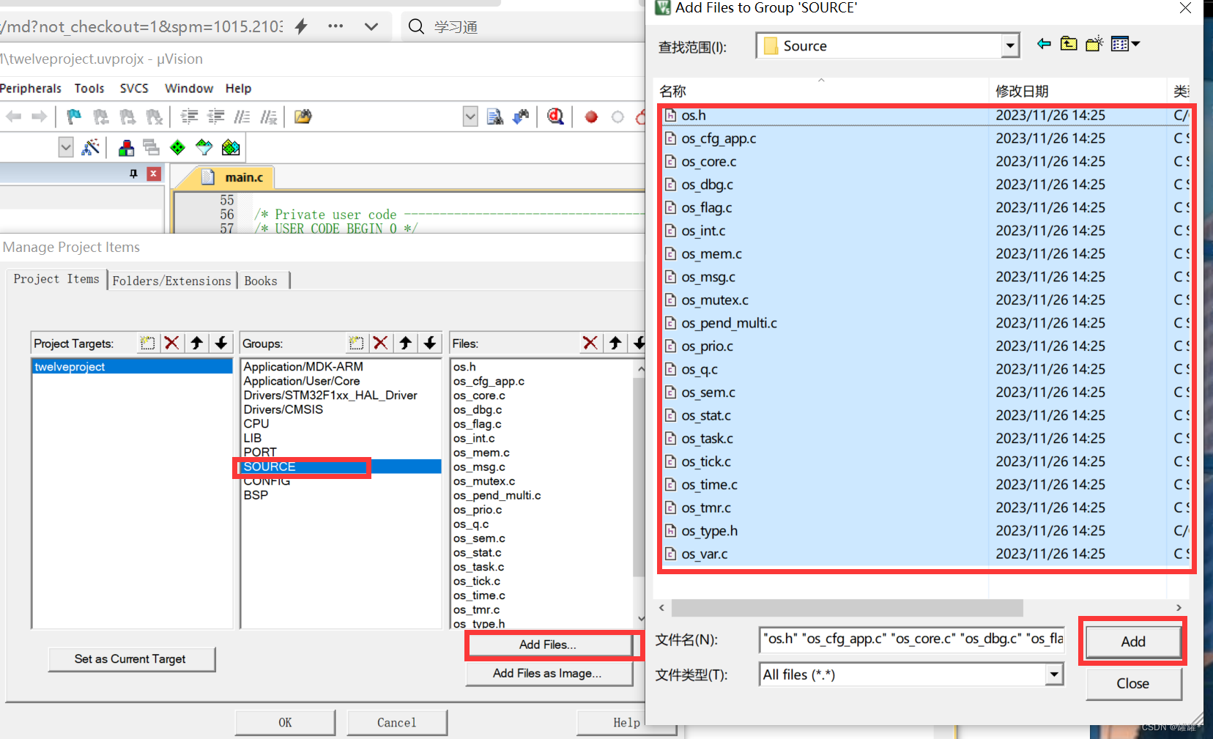Start debug session magnifier icon

555,116
